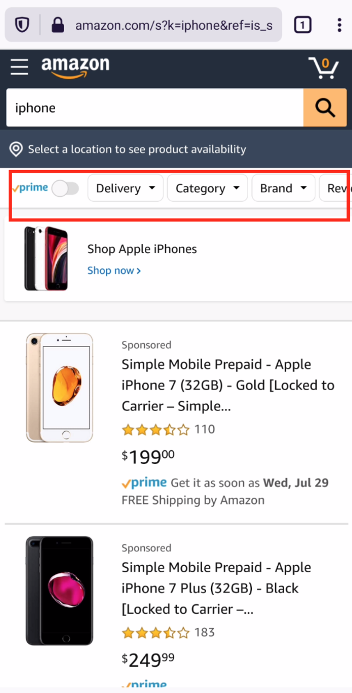352x693 pixels.
Task: Tap the location pin icon
Action: tap(15, 149)
